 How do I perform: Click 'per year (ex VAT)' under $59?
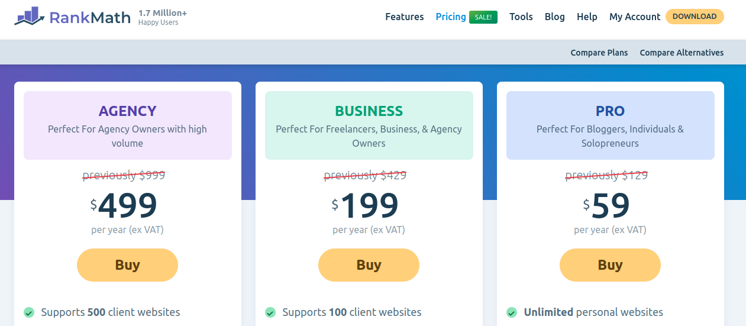click(610, 230)
